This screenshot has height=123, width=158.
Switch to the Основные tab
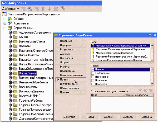click(66, 41)
